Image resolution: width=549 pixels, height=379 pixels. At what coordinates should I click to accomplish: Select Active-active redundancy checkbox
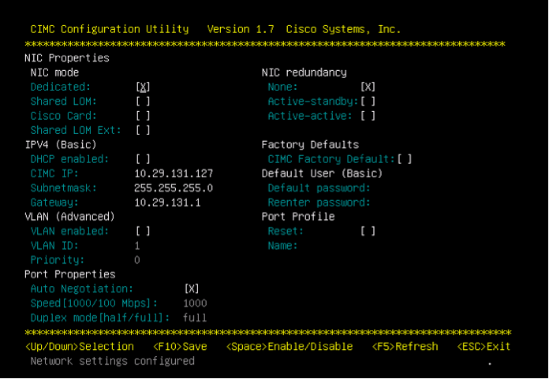click(368, 116)
